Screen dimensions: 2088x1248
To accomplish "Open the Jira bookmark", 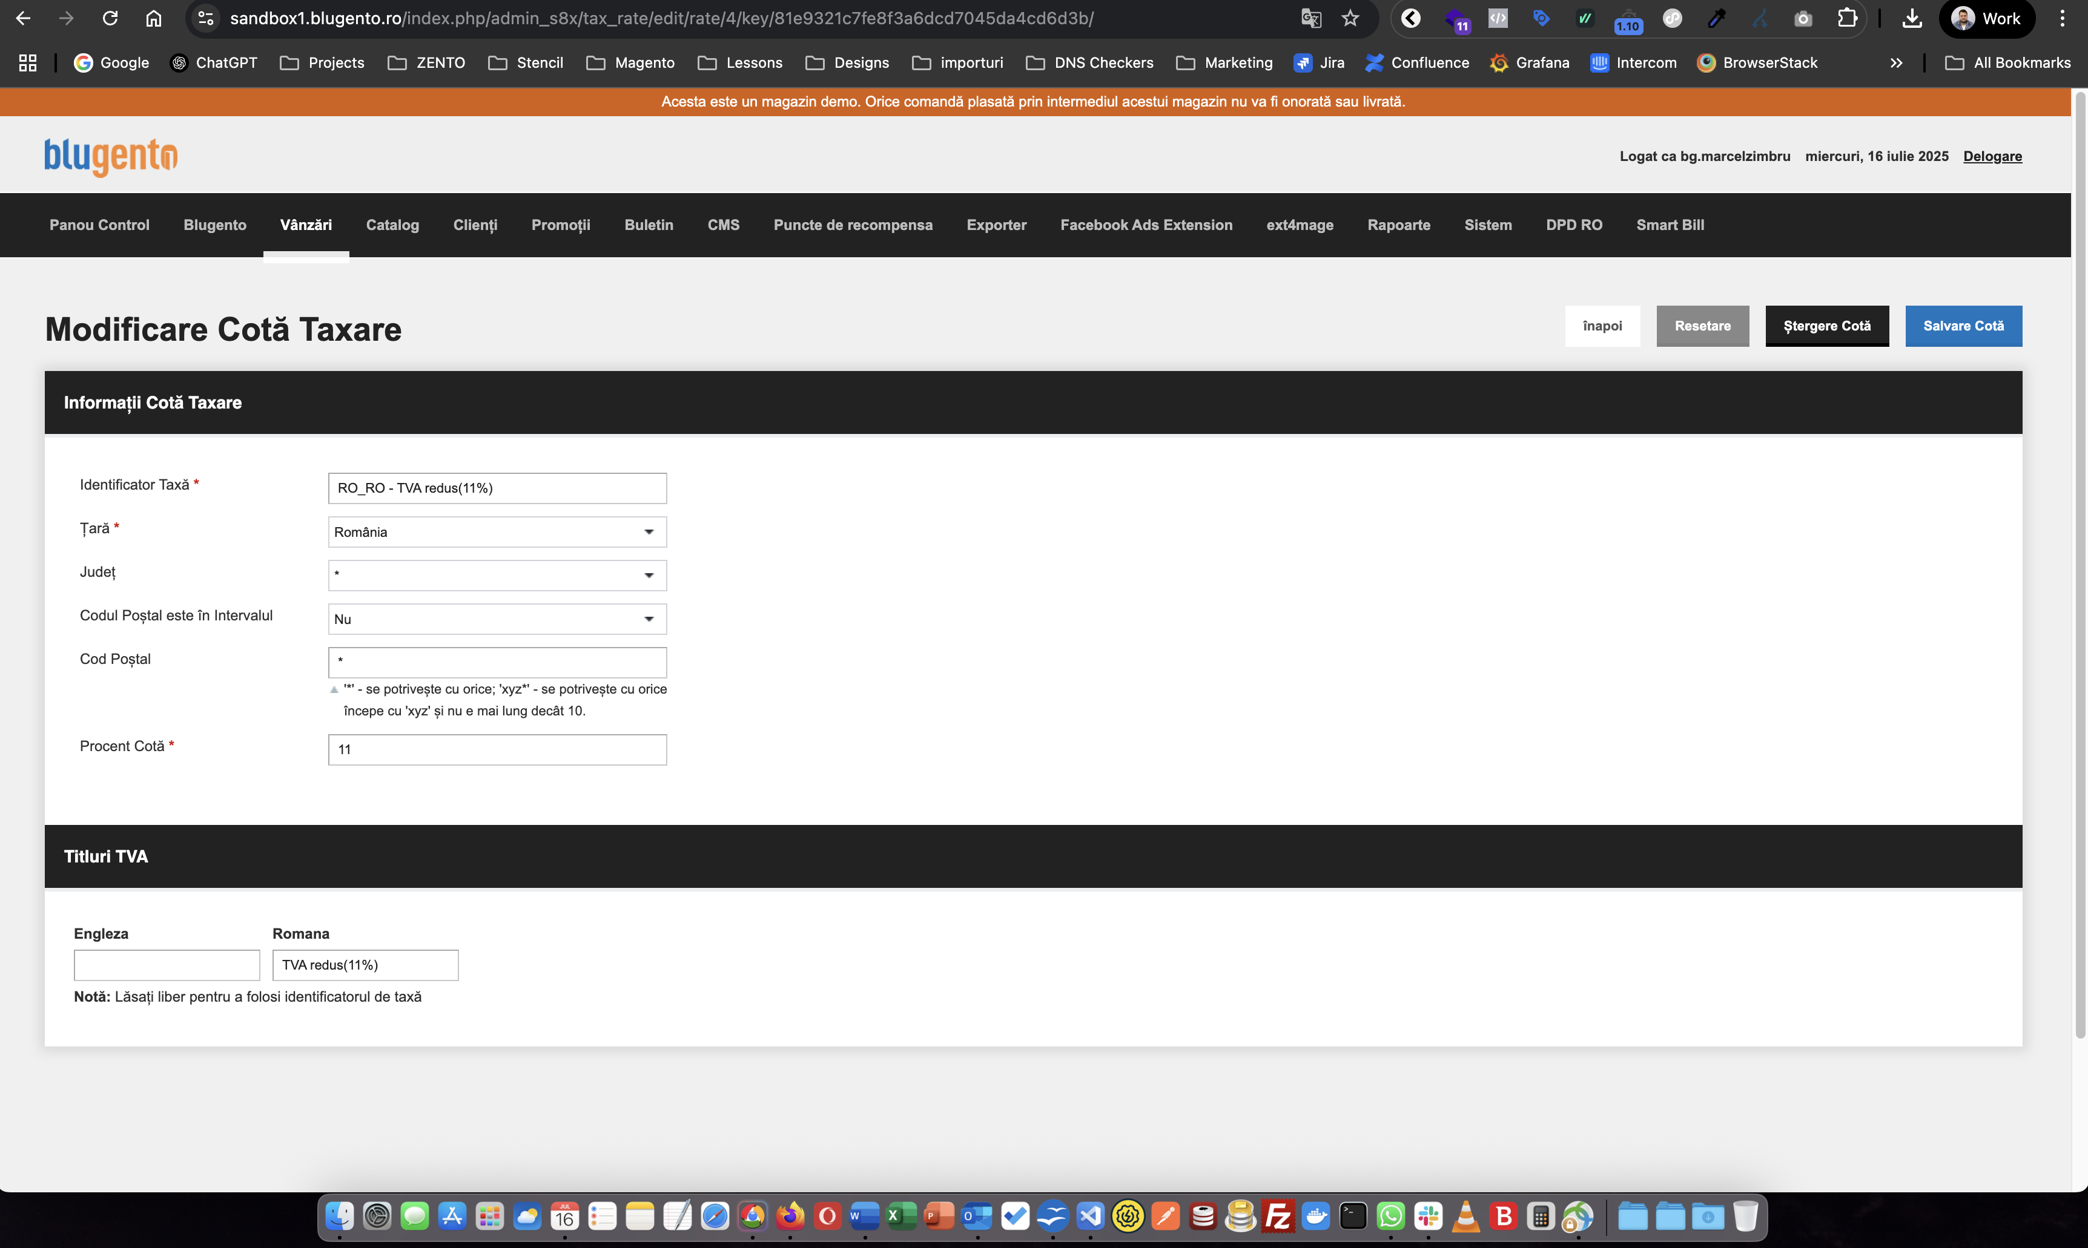I will [x=1319, y=63].
